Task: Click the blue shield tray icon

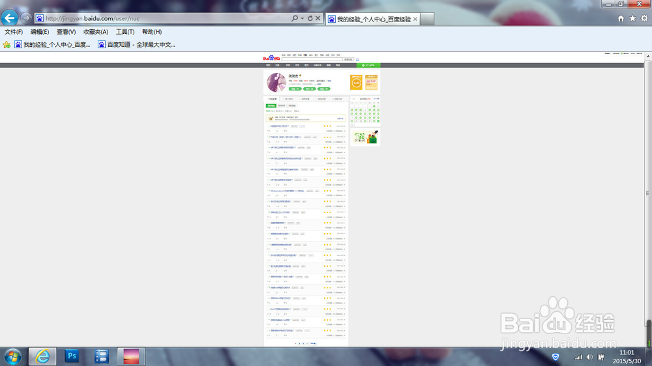Action: click(556, 357)
